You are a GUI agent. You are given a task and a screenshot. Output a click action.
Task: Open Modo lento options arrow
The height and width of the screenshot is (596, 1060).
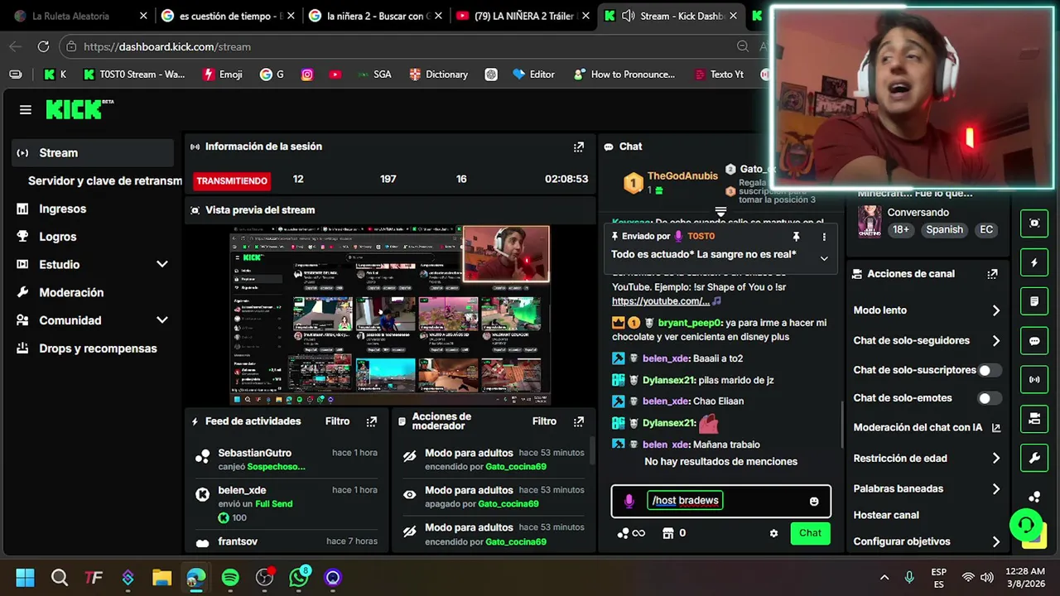click(x=995, y=310)
